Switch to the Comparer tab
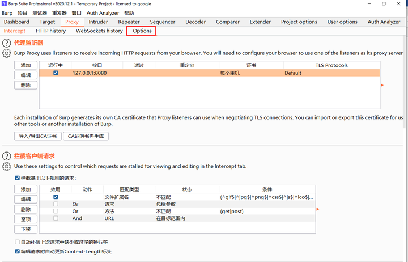This screenshot has height=262, width=408. coord(228,22)
